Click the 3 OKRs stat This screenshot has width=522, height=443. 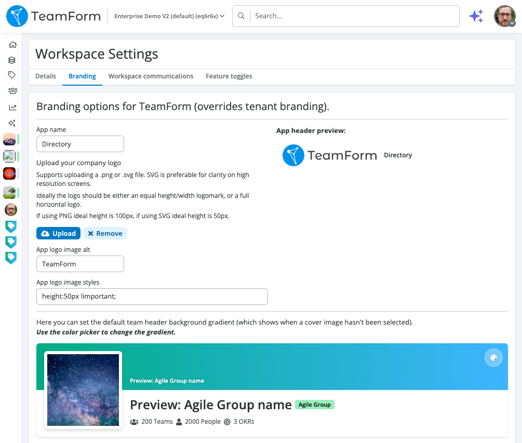[x=239, y=422]
